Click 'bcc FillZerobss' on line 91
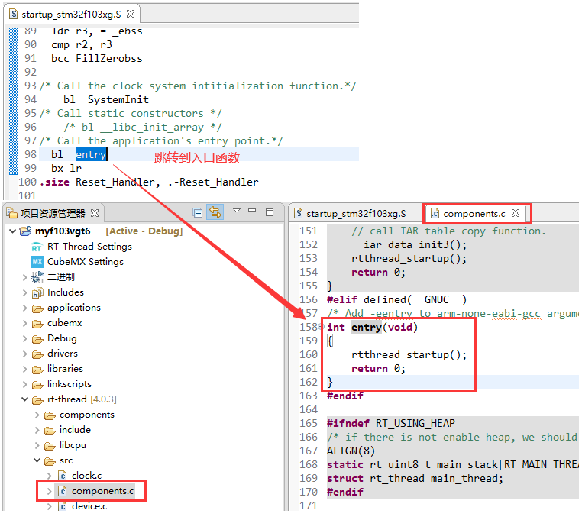The image size is (582, 520). 96,58
